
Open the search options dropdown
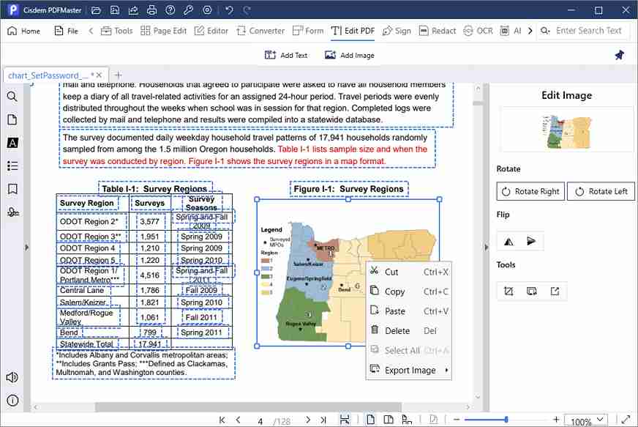pyautogui.click(x=545, y=31)
